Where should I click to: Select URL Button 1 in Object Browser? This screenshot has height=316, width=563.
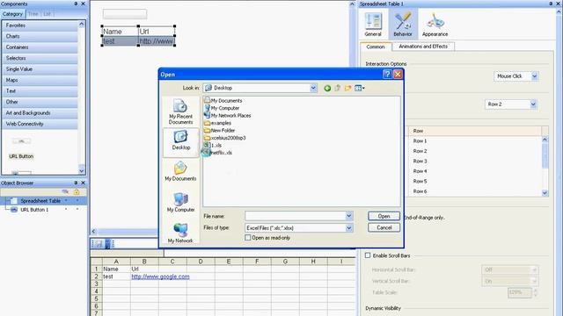pyautogui.click(x=34, y=210)
